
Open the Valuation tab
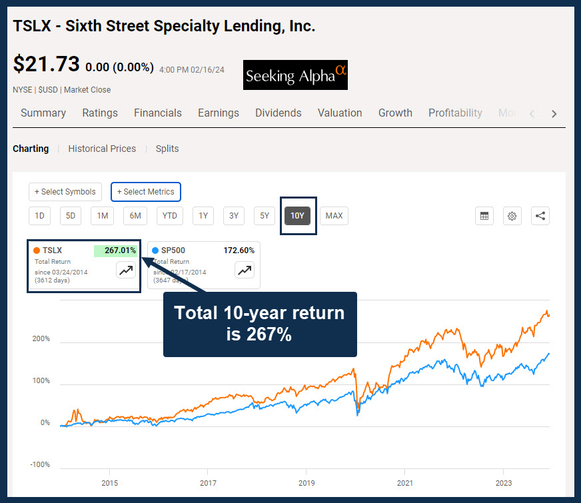point(340,113)
